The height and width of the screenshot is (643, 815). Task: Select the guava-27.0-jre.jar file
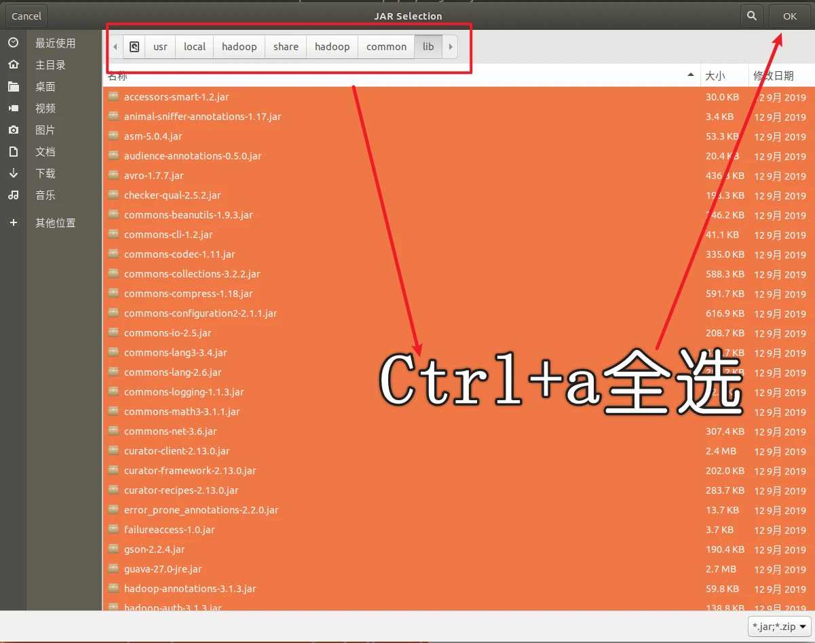coord(163,569)
